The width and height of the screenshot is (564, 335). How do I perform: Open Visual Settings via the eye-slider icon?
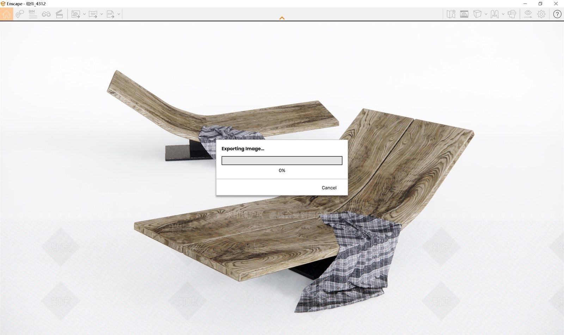pos(528,14)
